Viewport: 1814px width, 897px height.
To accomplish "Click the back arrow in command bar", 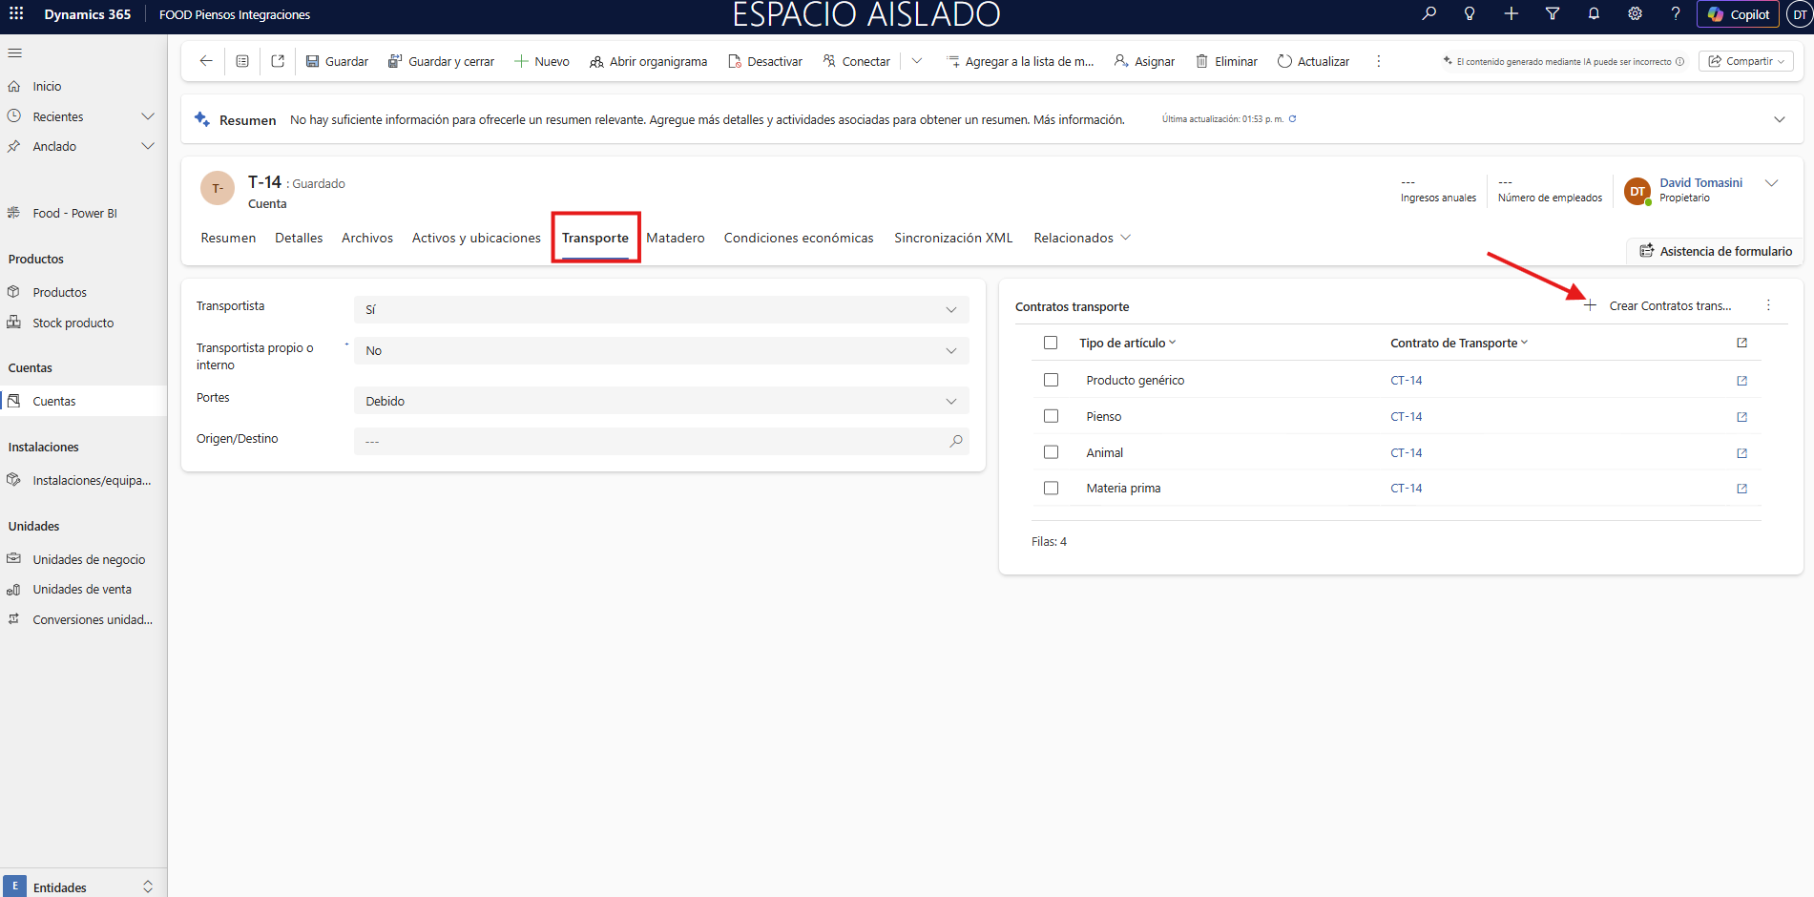I will 205,61.
